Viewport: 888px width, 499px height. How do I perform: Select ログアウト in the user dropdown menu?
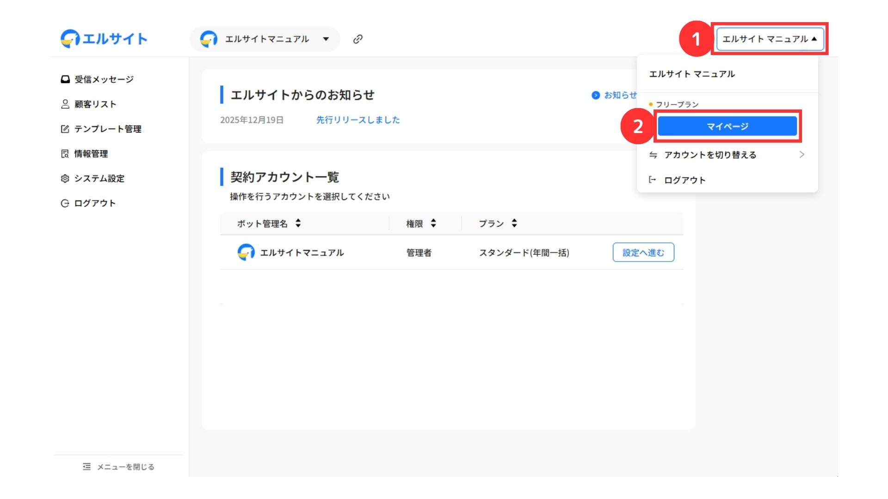click(684, 180)
